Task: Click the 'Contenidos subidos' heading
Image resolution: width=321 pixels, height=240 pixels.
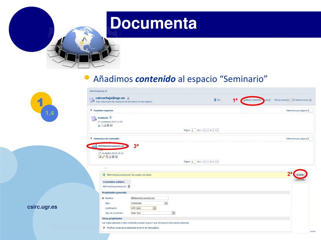Action: (x=113, y=182)
